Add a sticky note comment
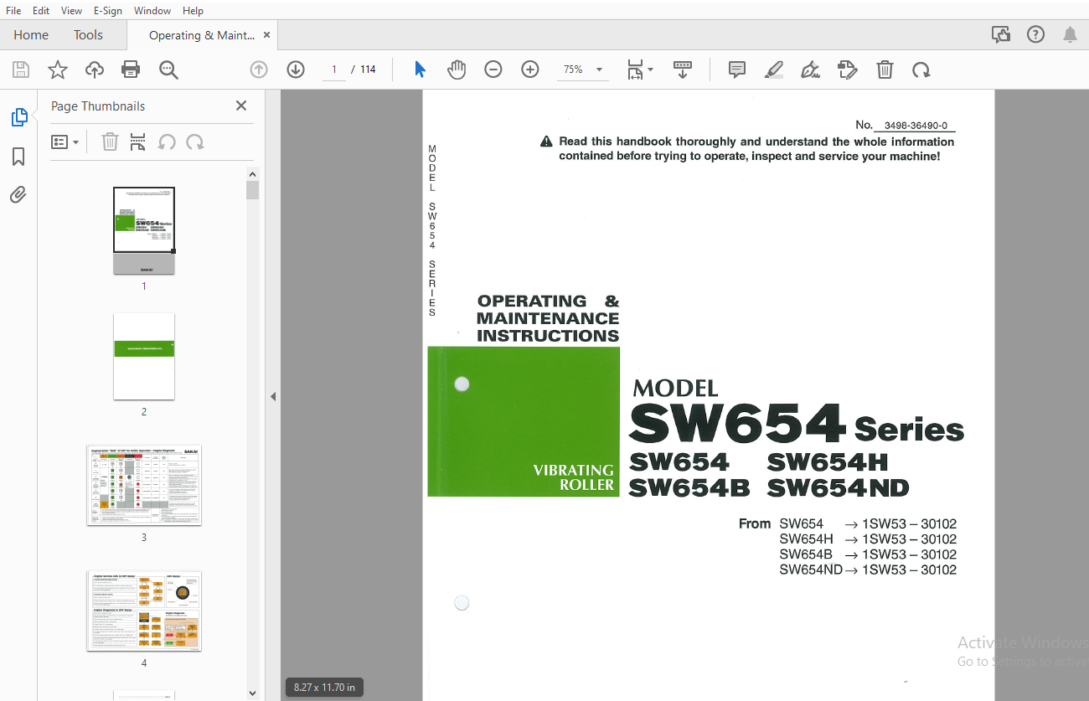The width and height of the screenshot is (1089, 701). [x=737, y=70]
